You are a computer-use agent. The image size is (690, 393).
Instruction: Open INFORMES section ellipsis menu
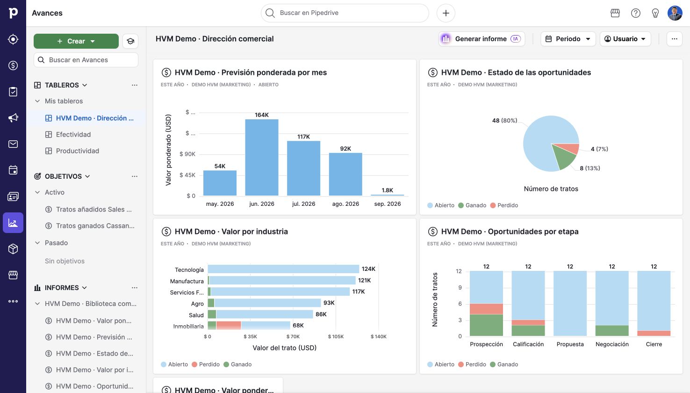[135, 288]
